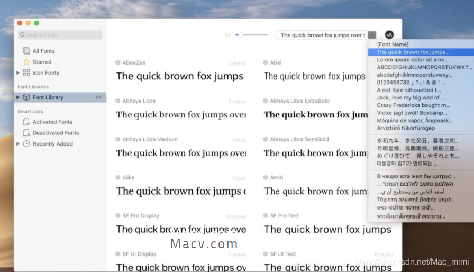Toggle activation circle for SF UI Text
Image resolution: width=474 pixels, height=272 pixels.
tap(266, 254)
